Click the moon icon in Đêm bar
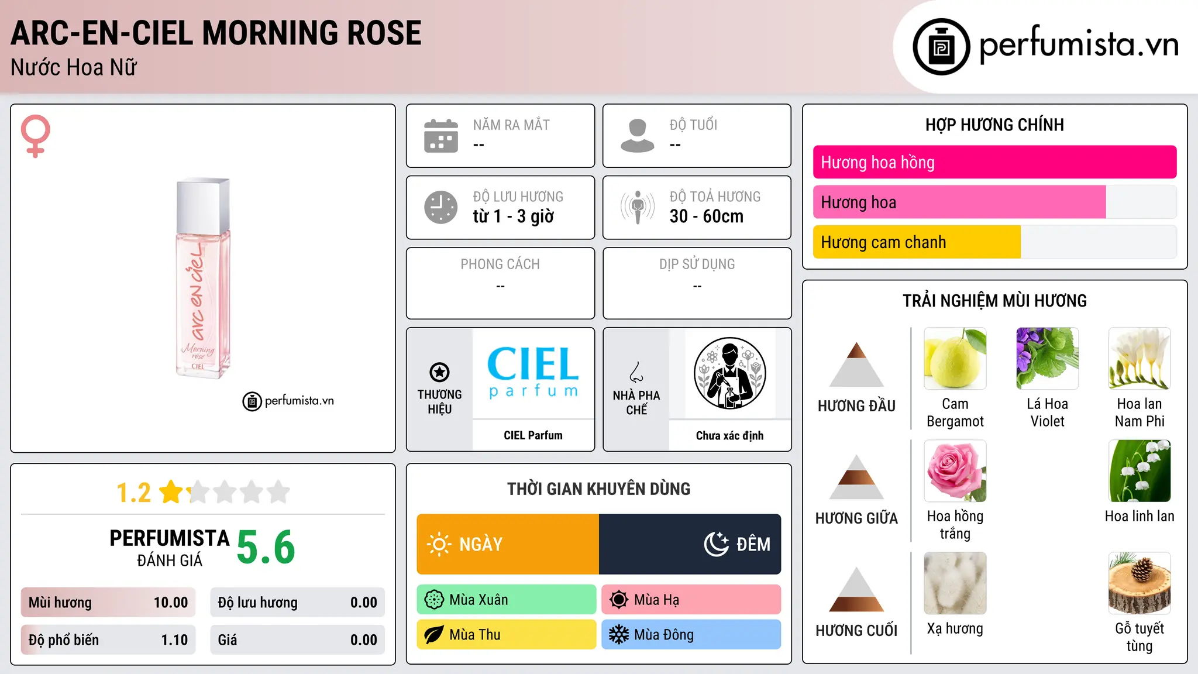1198x674 pixels. (x=717, y=544)
